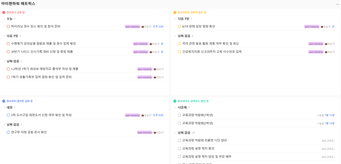Click briefcase 작업 label on 1학기 생활기록부 row

(157, 77)
